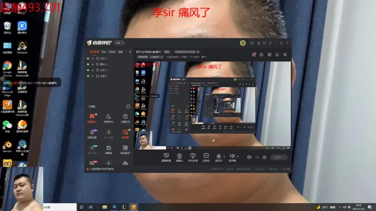Image resolution: width=376 pixels, height=211 pixels.
Task: Open Task View on the taskbar
Action: (91, 207)
